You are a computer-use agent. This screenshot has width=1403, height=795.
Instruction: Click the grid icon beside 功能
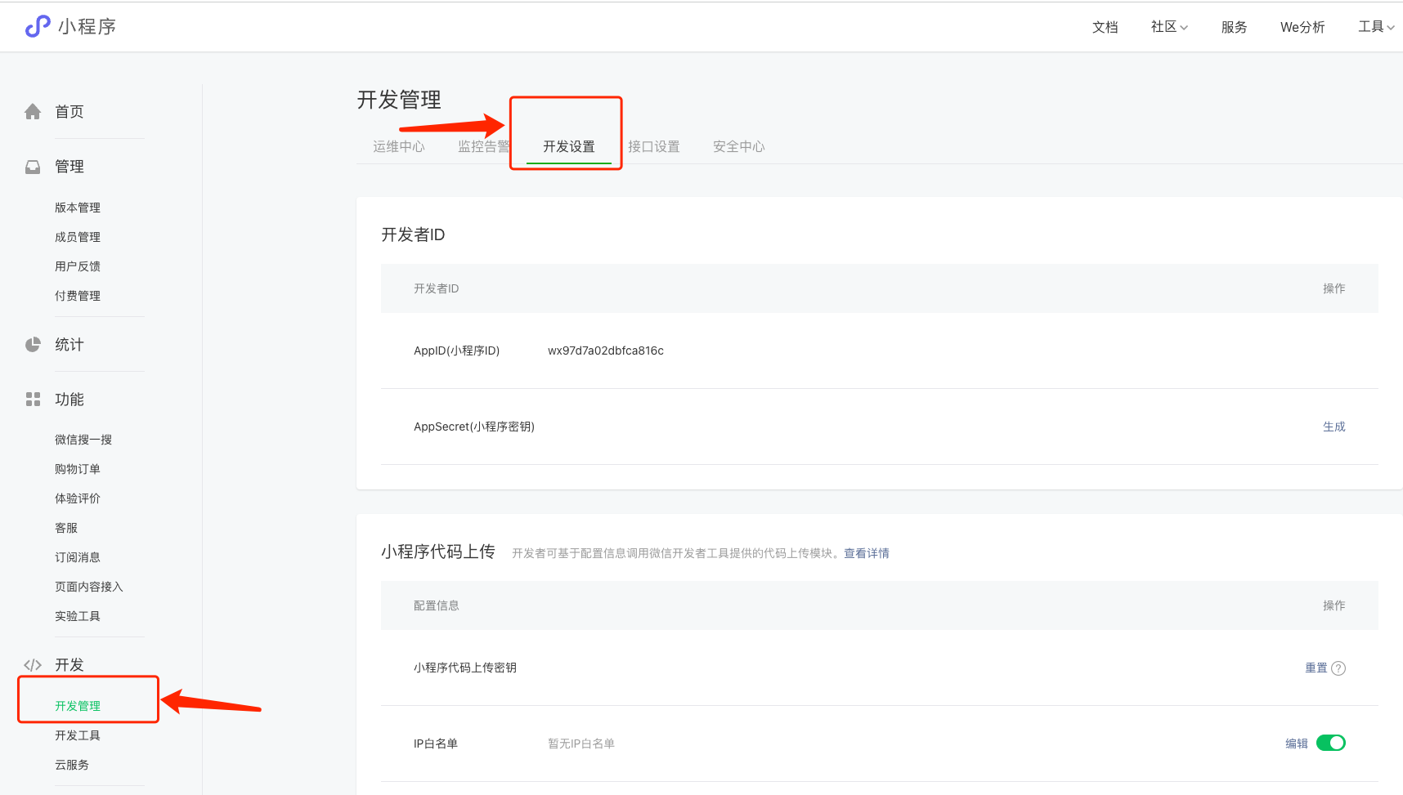33,400
